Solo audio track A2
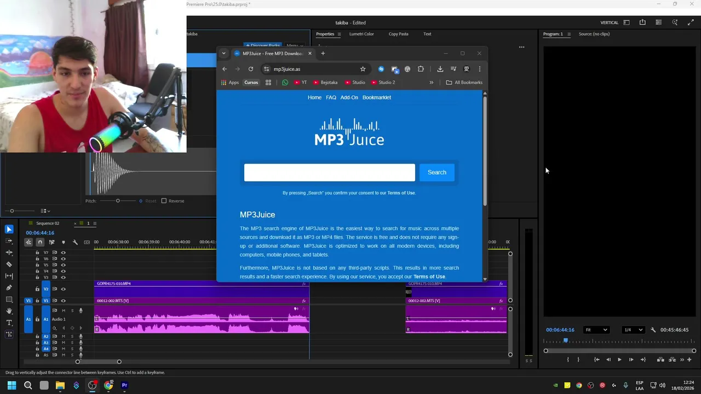Image resolution: width=701 pixels, height=394 pixels. [72, 336]
